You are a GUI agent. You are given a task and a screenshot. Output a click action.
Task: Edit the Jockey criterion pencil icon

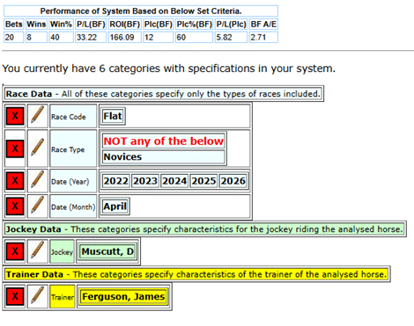coord(38,250)
